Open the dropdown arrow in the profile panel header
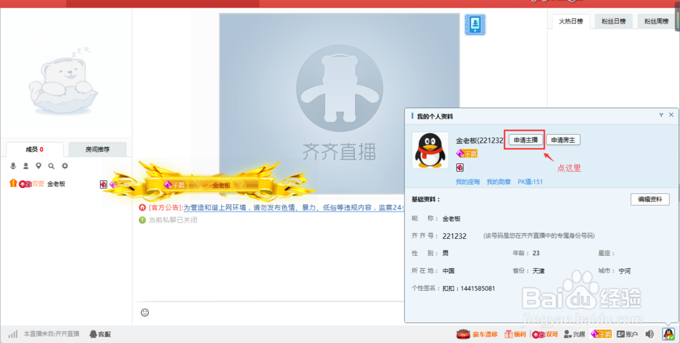Image resolution: width=680 pixels, height=343 pixels. click(661, 115)
